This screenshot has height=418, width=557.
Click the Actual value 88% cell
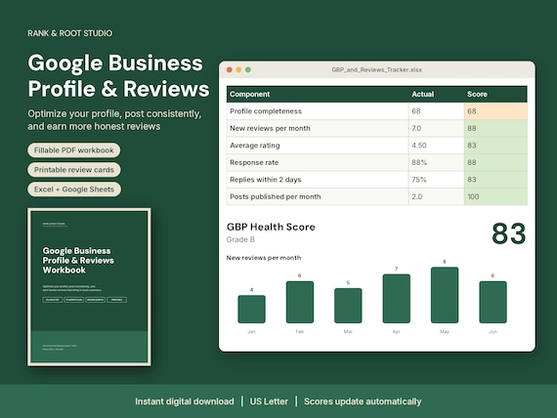pos(436,162)
